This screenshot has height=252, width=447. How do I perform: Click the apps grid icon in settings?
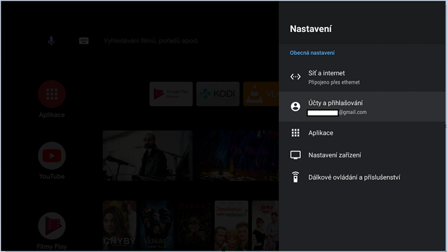tap(295, 133)
